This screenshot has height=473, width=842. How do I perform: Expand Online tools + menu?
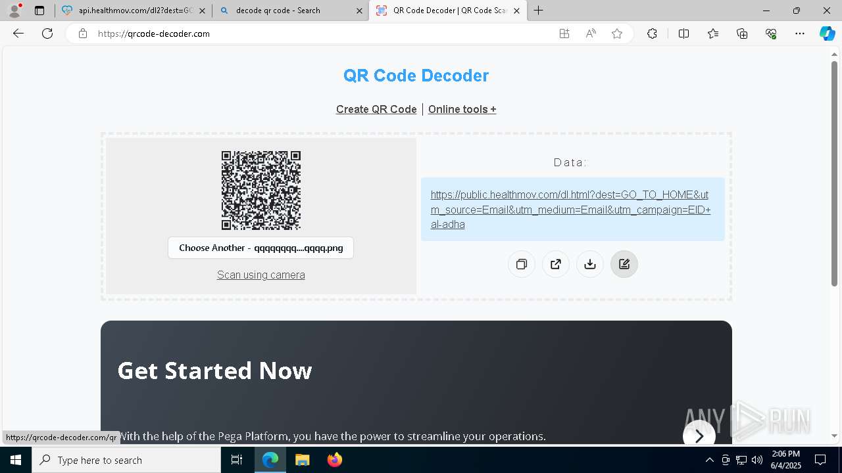tap(462, 109)
